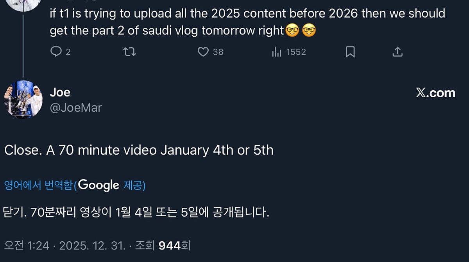Bookmark the Saudi vlog tweet

pos(350,52)
